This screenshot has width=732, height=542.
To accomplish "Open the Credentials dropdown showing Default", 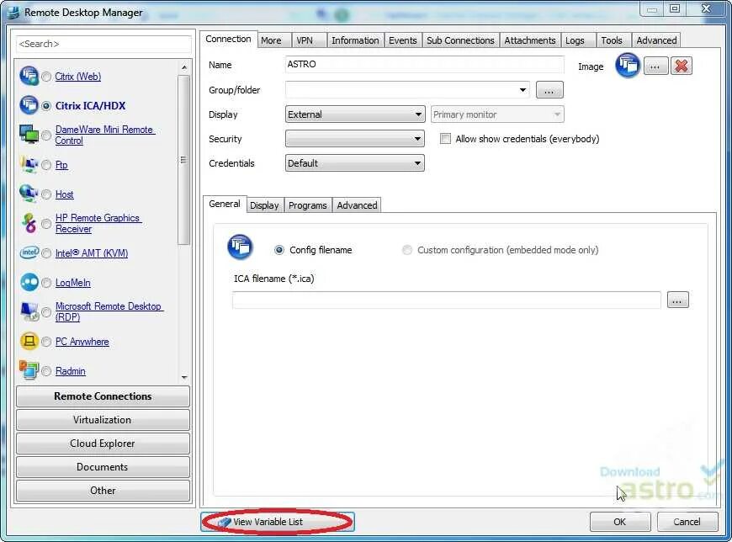I will click(355, 163).
